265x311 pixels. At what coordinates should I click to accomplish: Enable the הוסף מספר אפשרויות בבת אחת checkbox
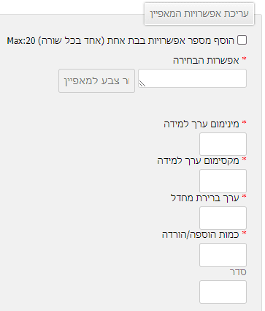[x=242, y=40]
